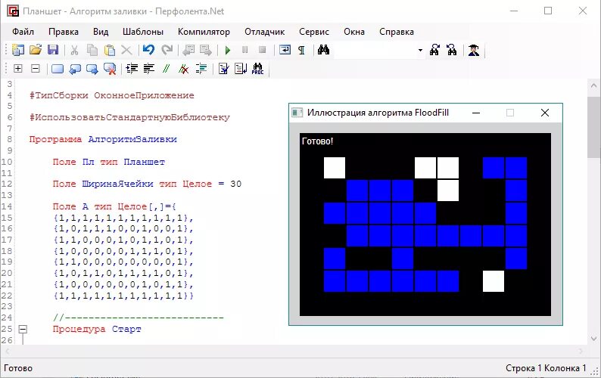
Task: Clear bookmarks with the red X icon
Action: tap(110, 70)
